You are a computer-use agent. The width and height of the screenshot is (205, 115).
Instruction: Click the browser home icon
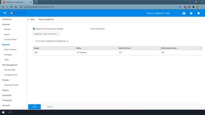click(x=16, y=7)
